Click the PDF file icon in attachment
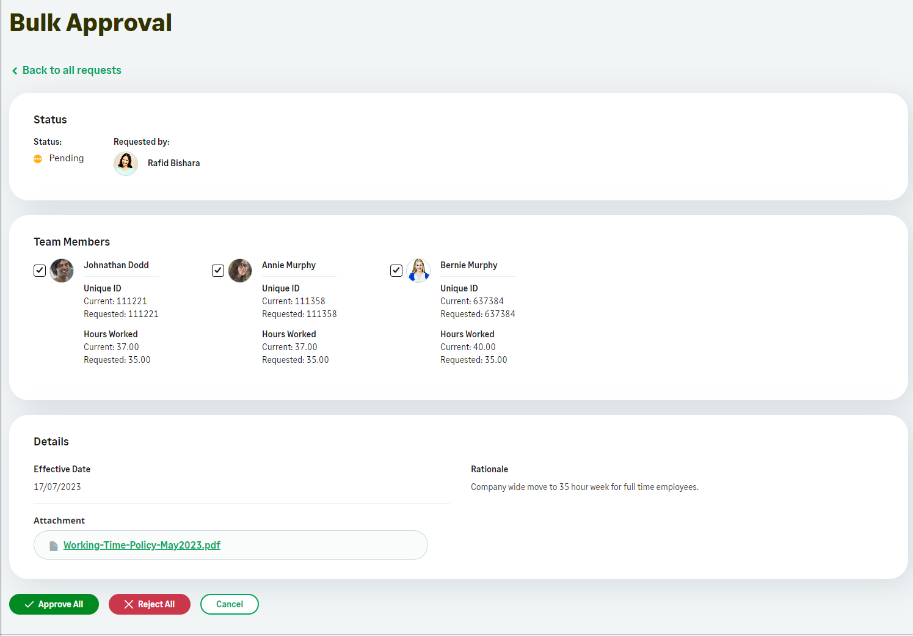This screenshot has height=636, width=913. pos(54,546)
